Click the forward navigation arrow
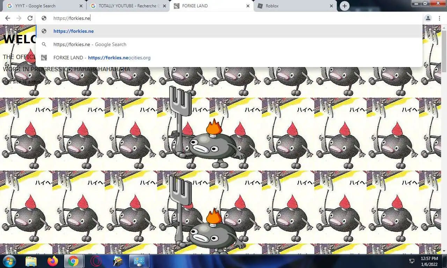The height and width of the screenshot is (268, 447). pyautogui.click(x=19, y=18)
